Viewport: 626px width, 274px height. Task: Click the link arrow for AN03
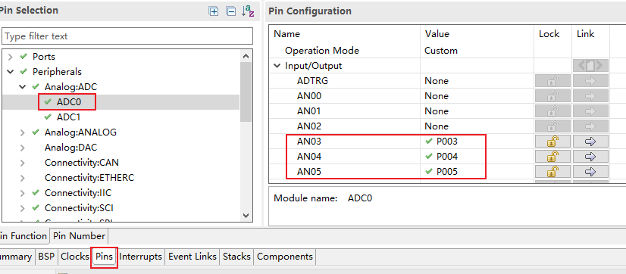(x=590, y=142)
